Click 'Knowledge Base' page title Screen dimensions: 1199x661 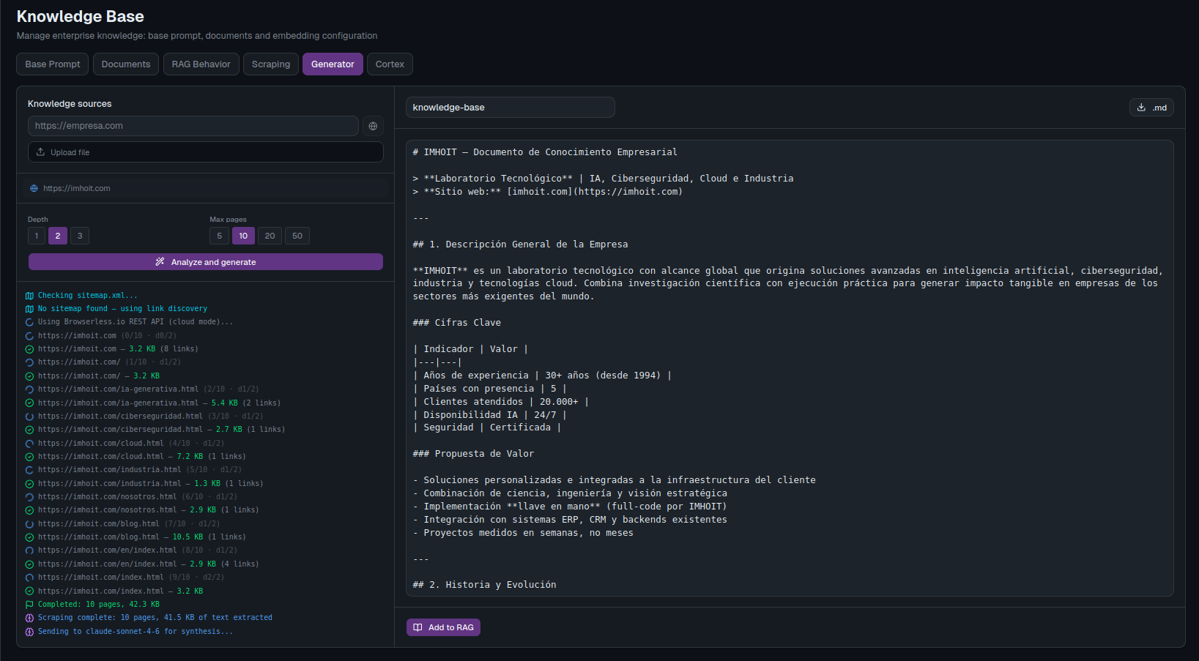tap(81, 16)
